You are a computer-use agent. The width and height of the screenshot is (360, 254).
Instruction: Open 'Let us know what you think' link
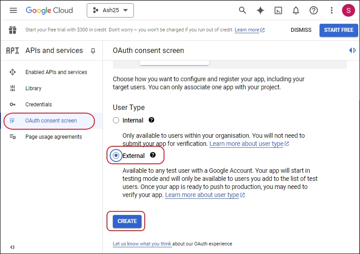[x=142, y=244]
